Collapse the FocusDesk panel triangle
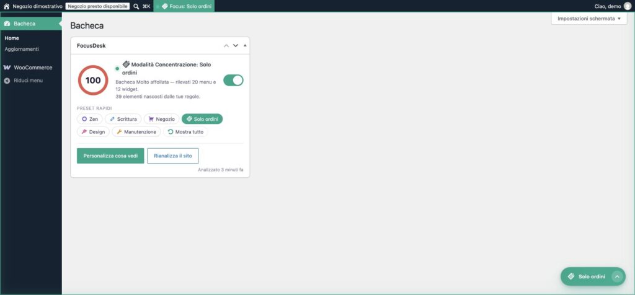Viewport: 635px width, 295px height. click(245, 45)
